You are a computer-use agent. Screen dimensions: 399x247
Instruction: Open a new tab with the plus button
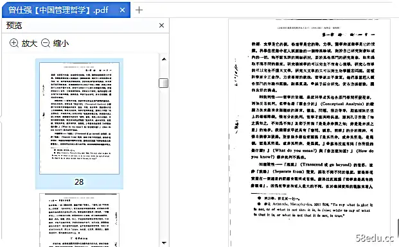click(139, 10)
